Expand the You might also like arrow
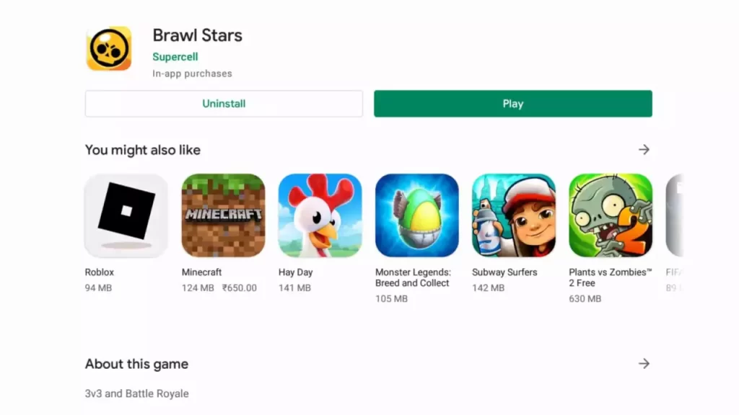The width and height of the screenshot is (739, 415). coord(644,150)
